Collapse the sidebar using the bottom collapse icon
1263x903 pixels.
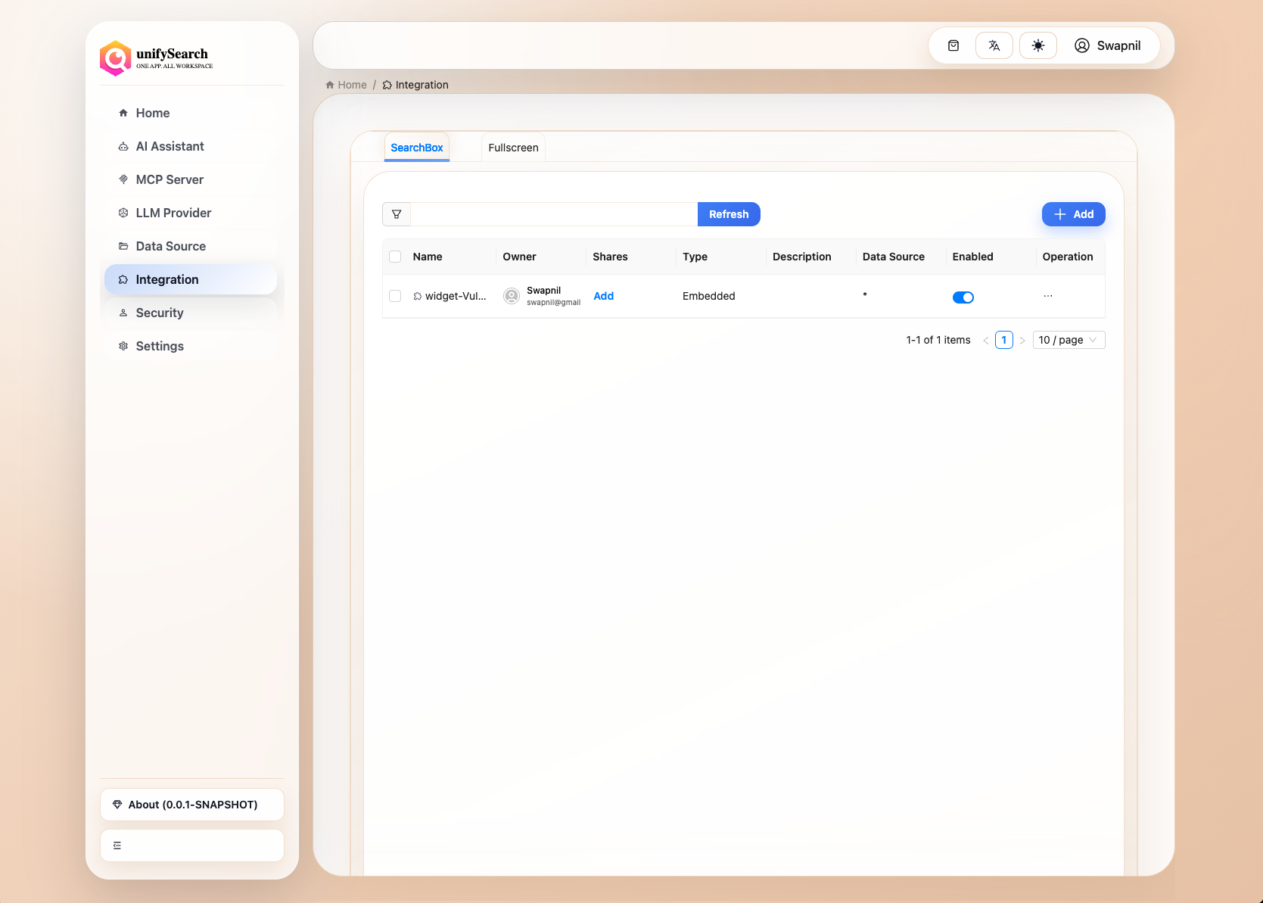point(117,845)
